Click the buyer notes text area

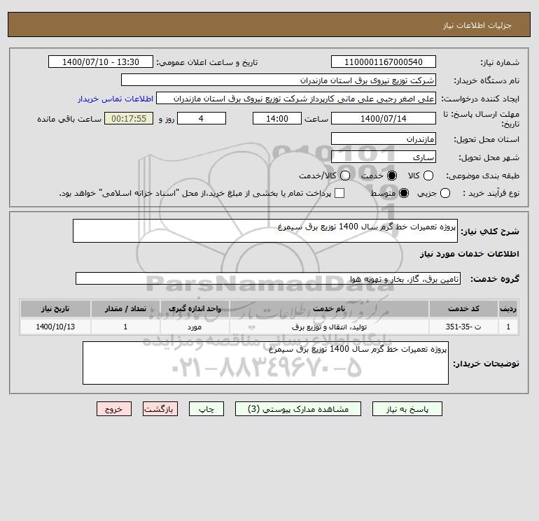coord(265,363)
